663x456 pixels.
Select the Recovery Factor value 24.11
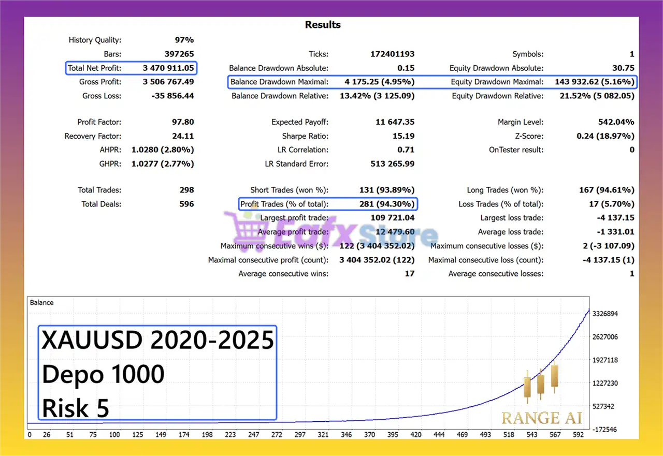182,136
